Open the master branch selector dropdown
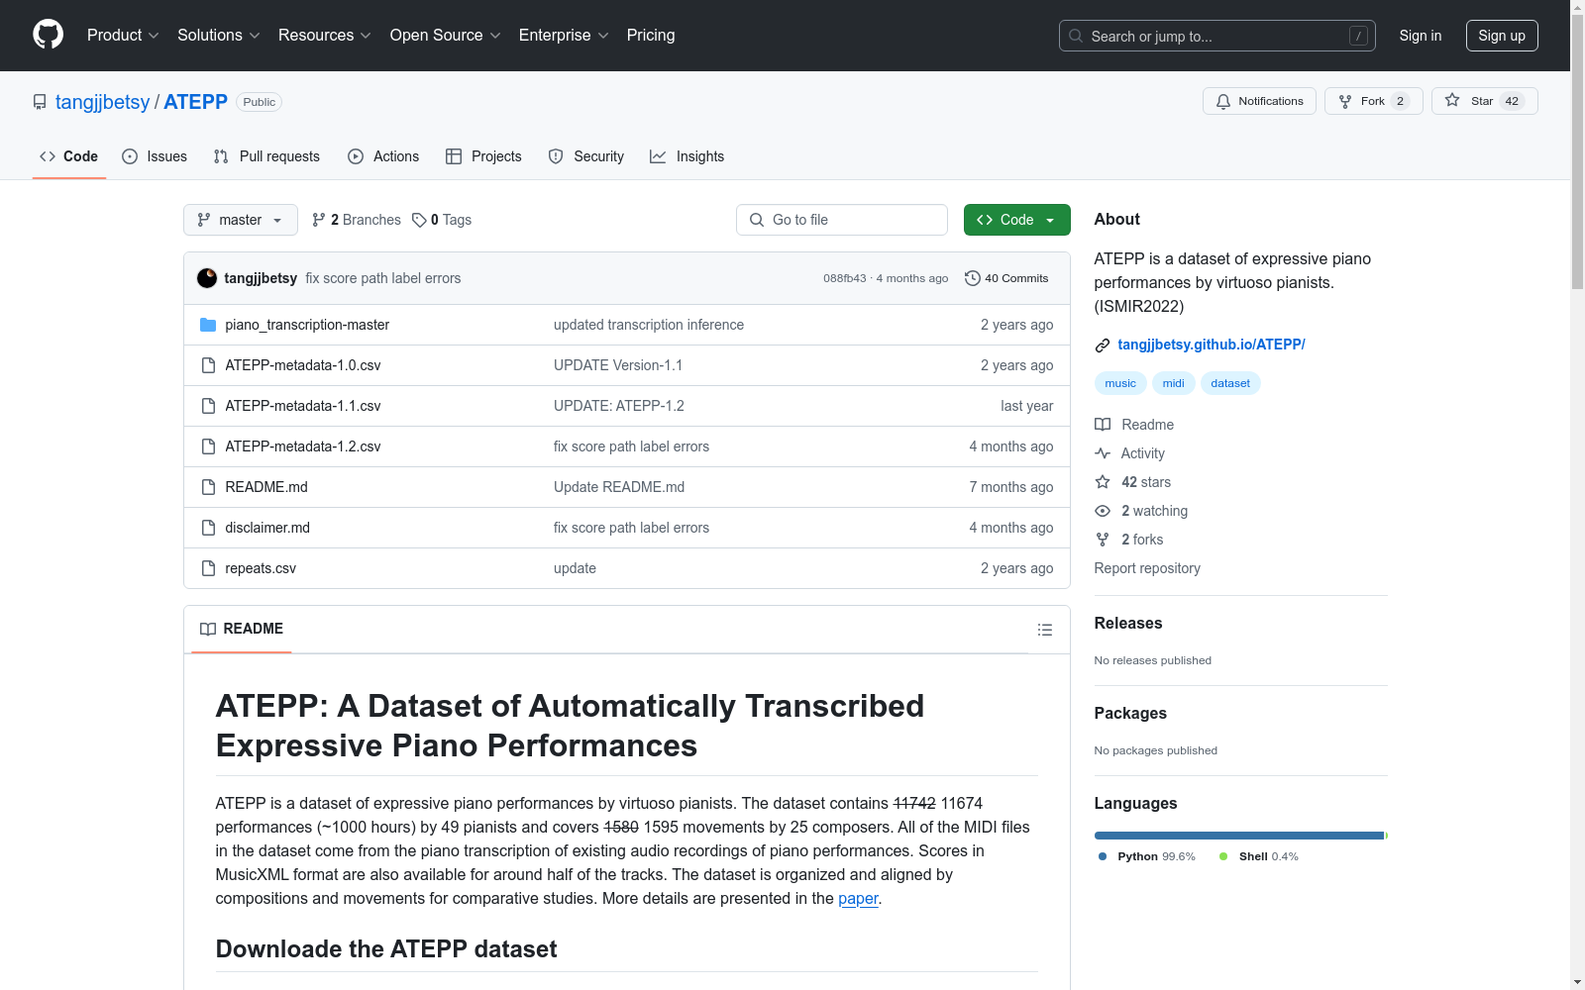This screenshot has width=1585, height=990. point(241,220)
